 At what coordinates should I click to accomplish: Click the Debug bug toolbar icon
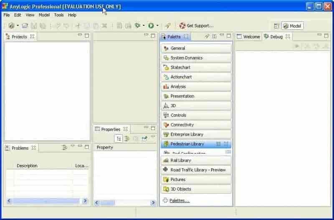pos(137,25)
